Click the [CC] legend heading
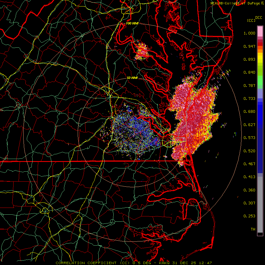This screenshot has width=265, height=265. coord(251,20)
